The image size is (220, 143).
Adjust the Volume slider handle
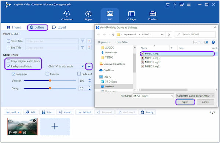click(50, 80)
